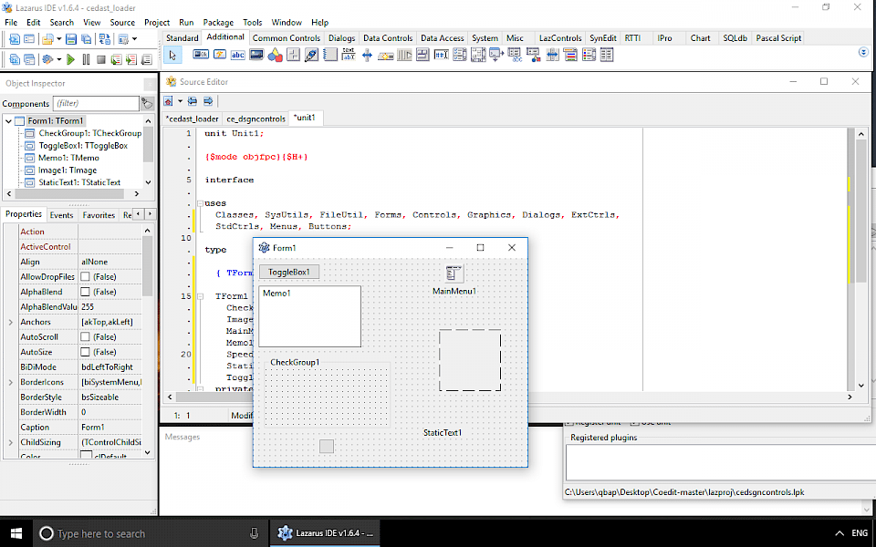The width and height of the screenshot is (876, 547).
Task: Click the New Unit toolbar icon
Action: pyautogui.click(x=15, y=39)
